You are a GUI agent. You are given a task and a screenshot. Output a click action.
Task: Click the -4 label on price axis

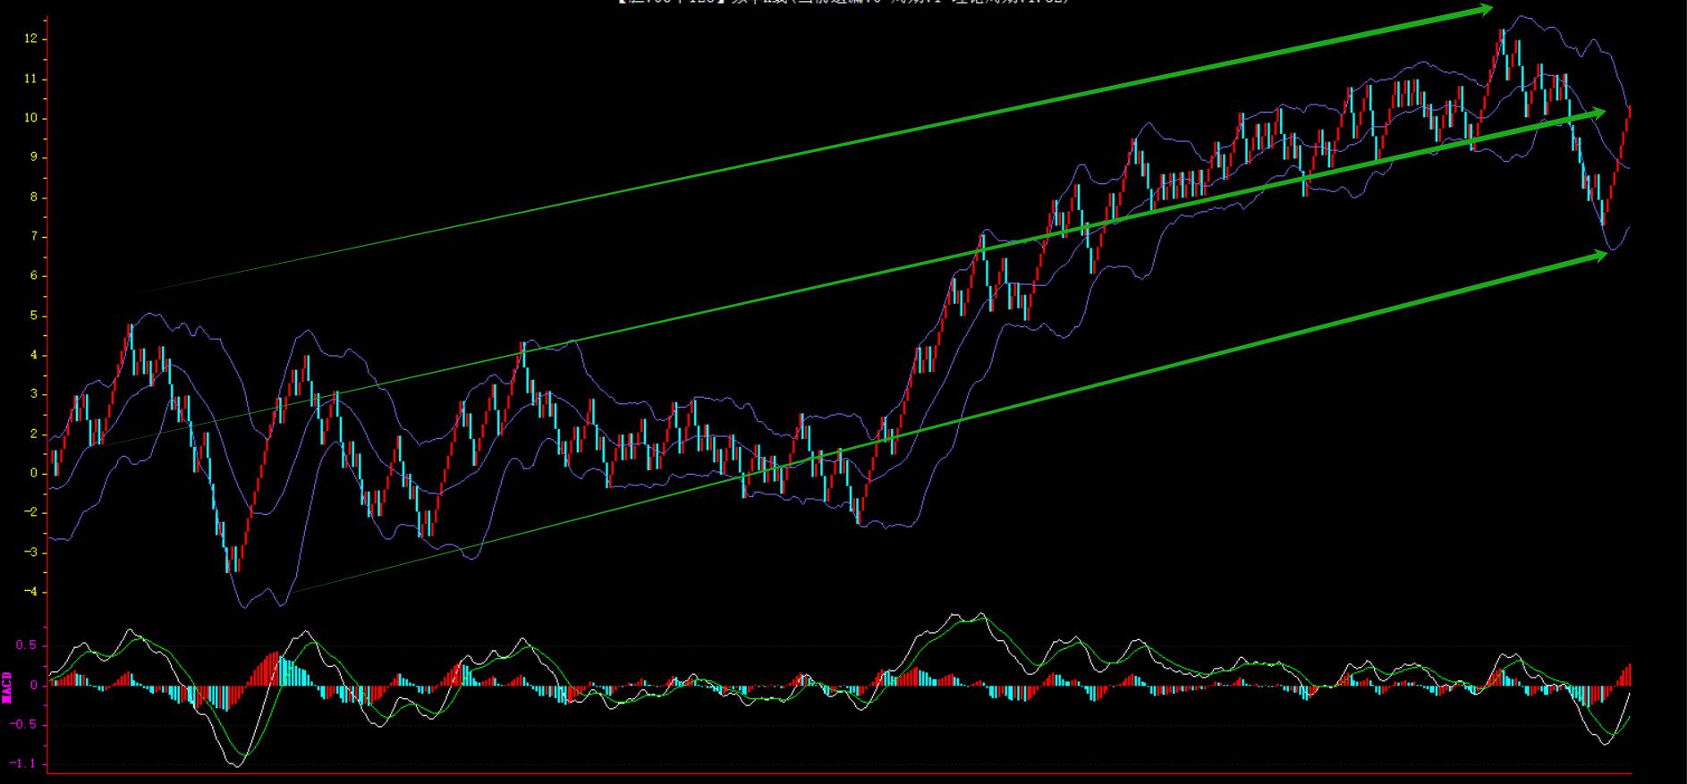(x=30, y=592)
